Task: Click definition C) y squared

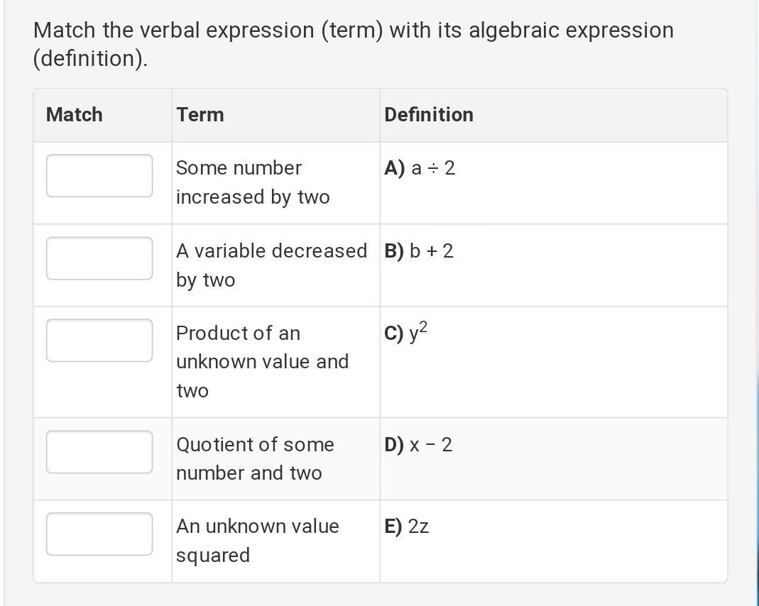Action: pos(406,333)
